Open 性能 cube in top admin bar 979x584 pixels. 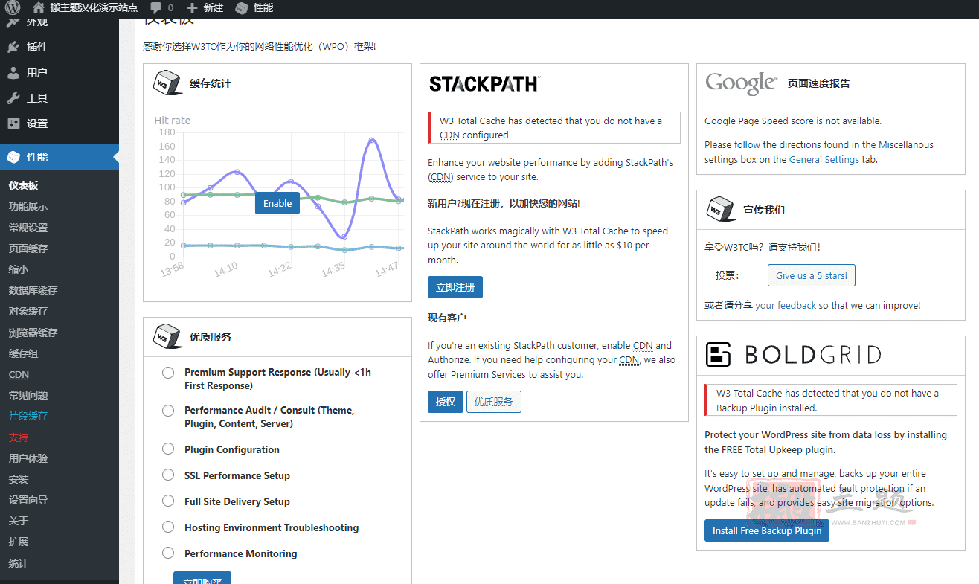click(254, 8)
